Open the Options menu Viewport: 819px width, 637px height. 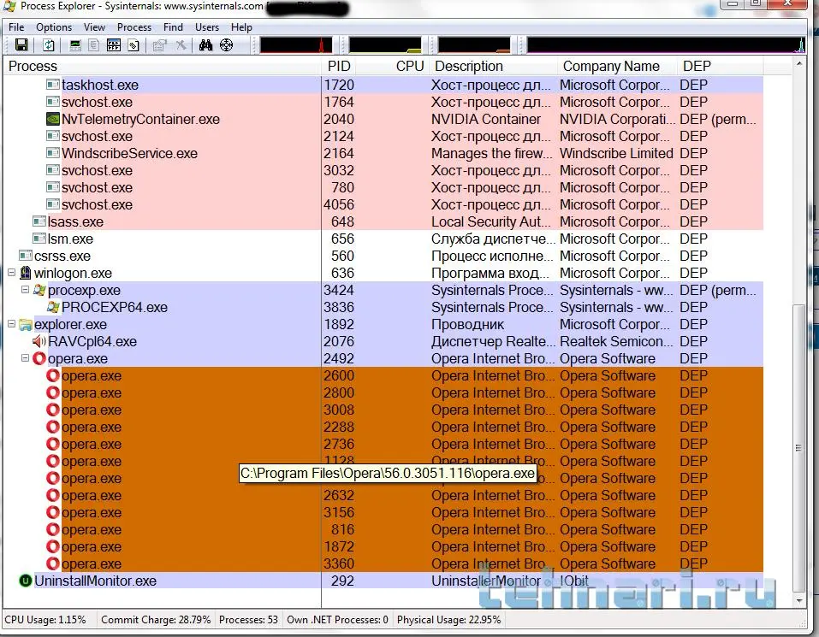pyautogui.click(x=54, y=27)
